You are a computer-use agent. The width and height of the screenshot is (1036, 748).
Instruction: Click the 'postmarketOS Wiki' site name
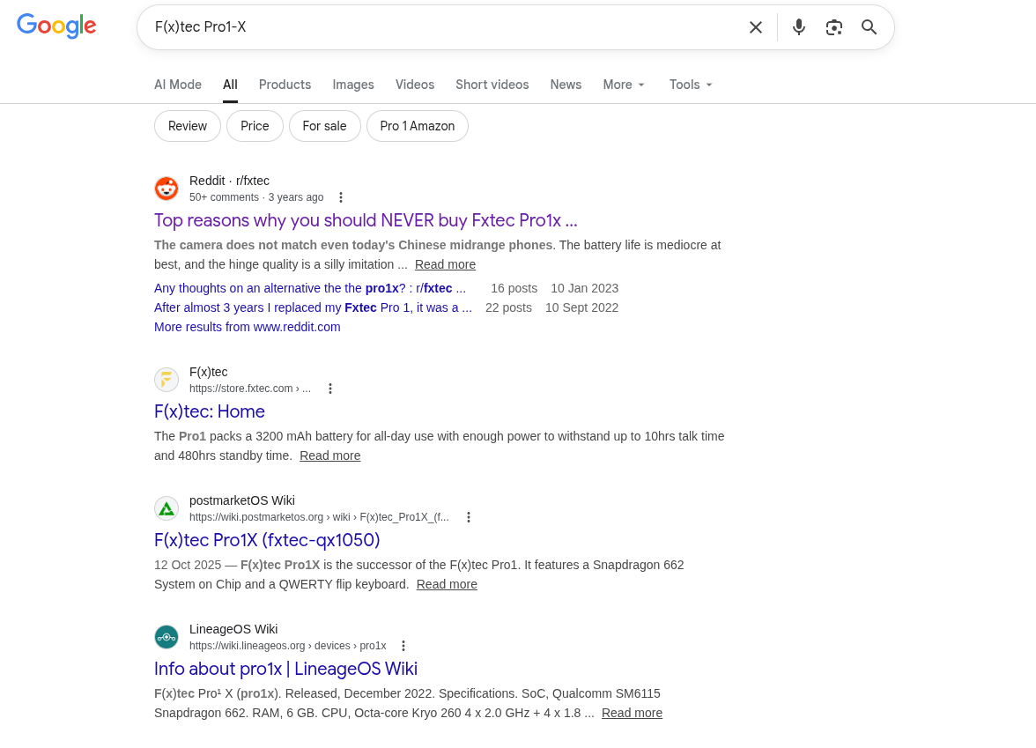pos(241,500)
